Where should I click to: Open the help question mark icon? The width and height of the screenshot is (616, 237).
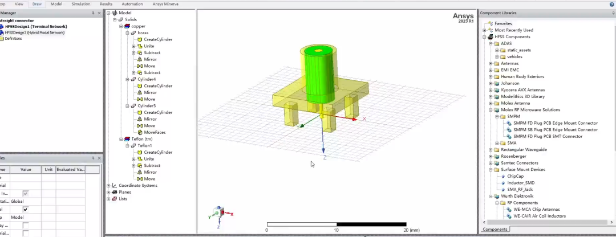[x=611, y=4]
